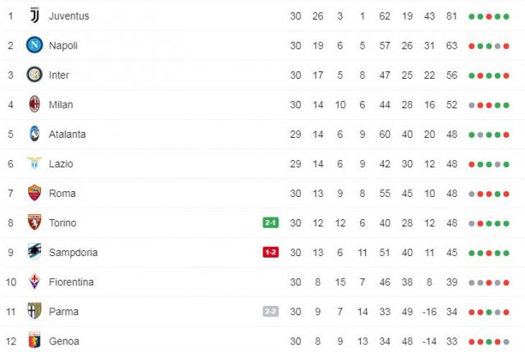Click Sampdoria's red 1-2 live score badge

click(x=271, y=252)
